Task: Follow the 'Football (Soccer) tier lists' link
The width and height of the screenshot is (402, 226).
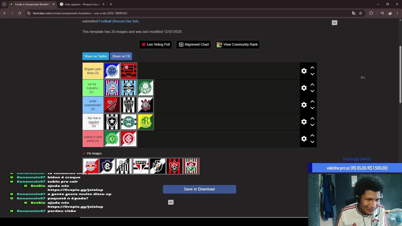Action: (119, 21)
